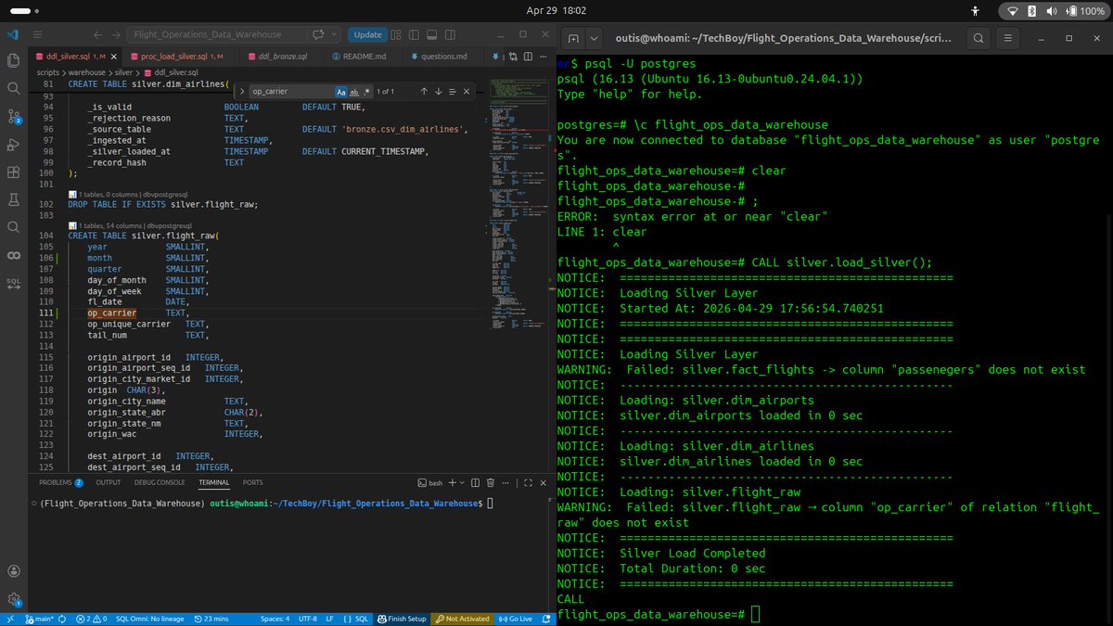Split the editor to the right
Screen dimensions: 1113x626
coord(528,57)
